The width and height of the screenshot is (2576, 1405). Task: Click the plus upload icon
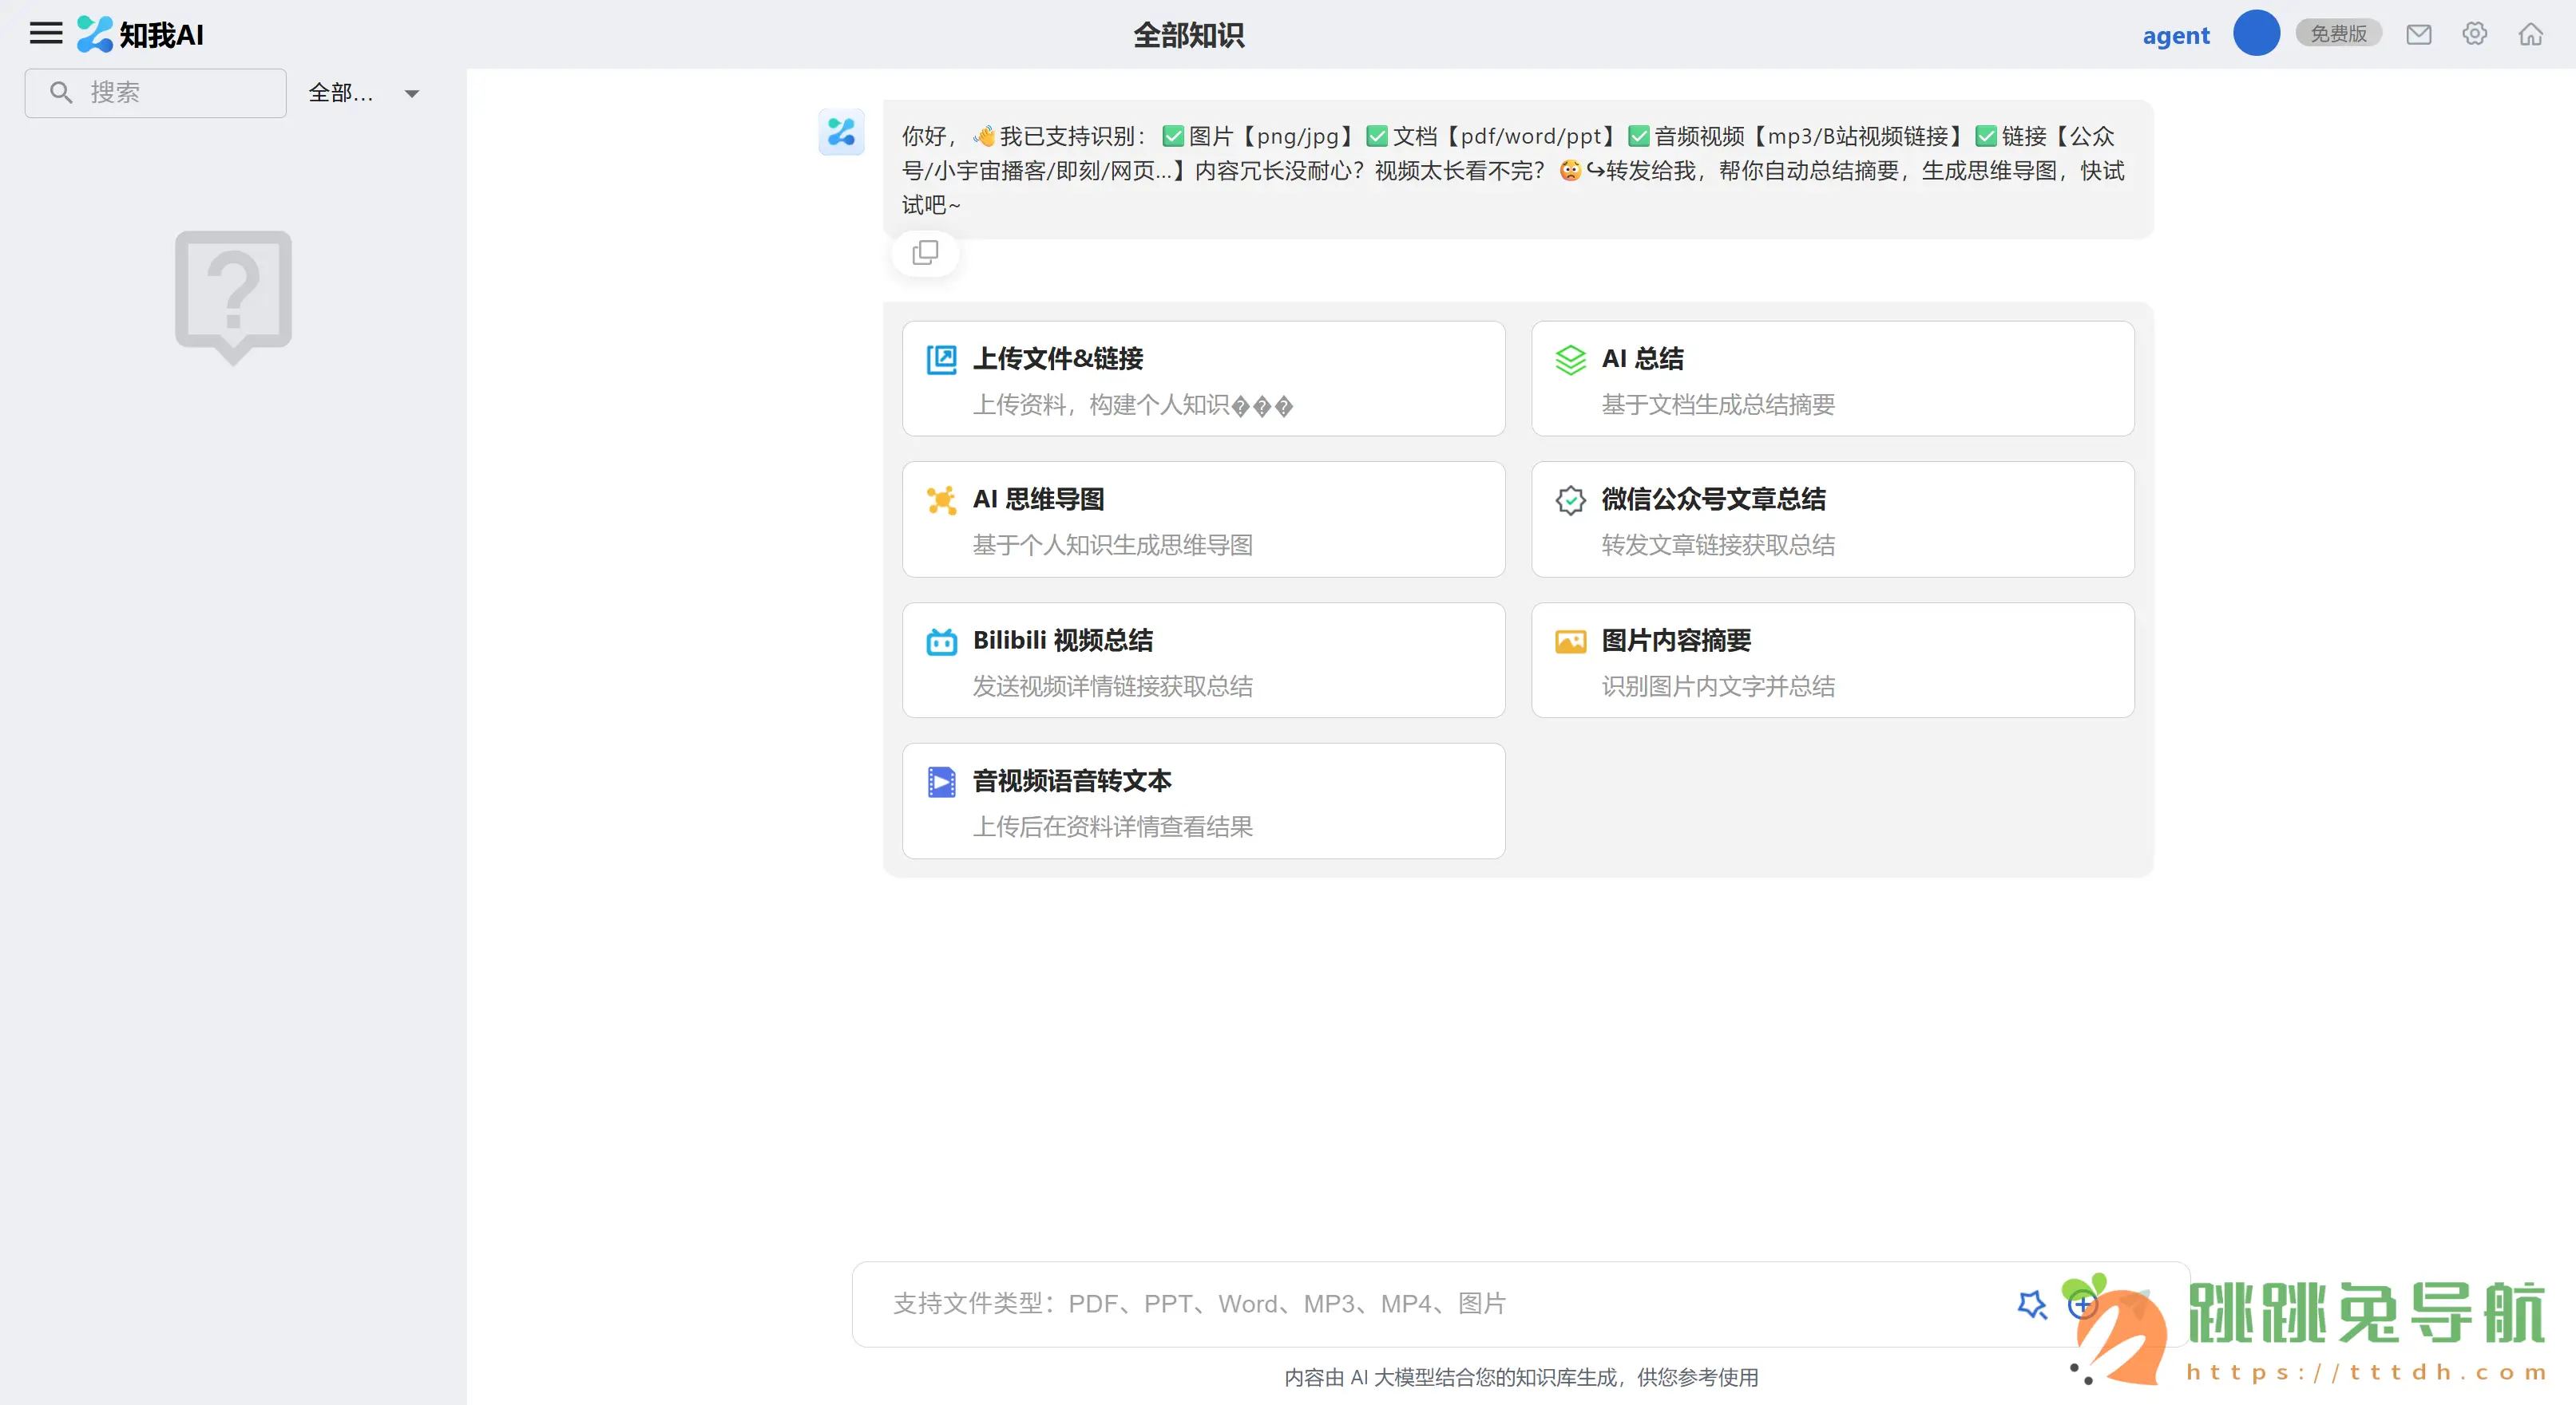[x=2082, y=1303]
